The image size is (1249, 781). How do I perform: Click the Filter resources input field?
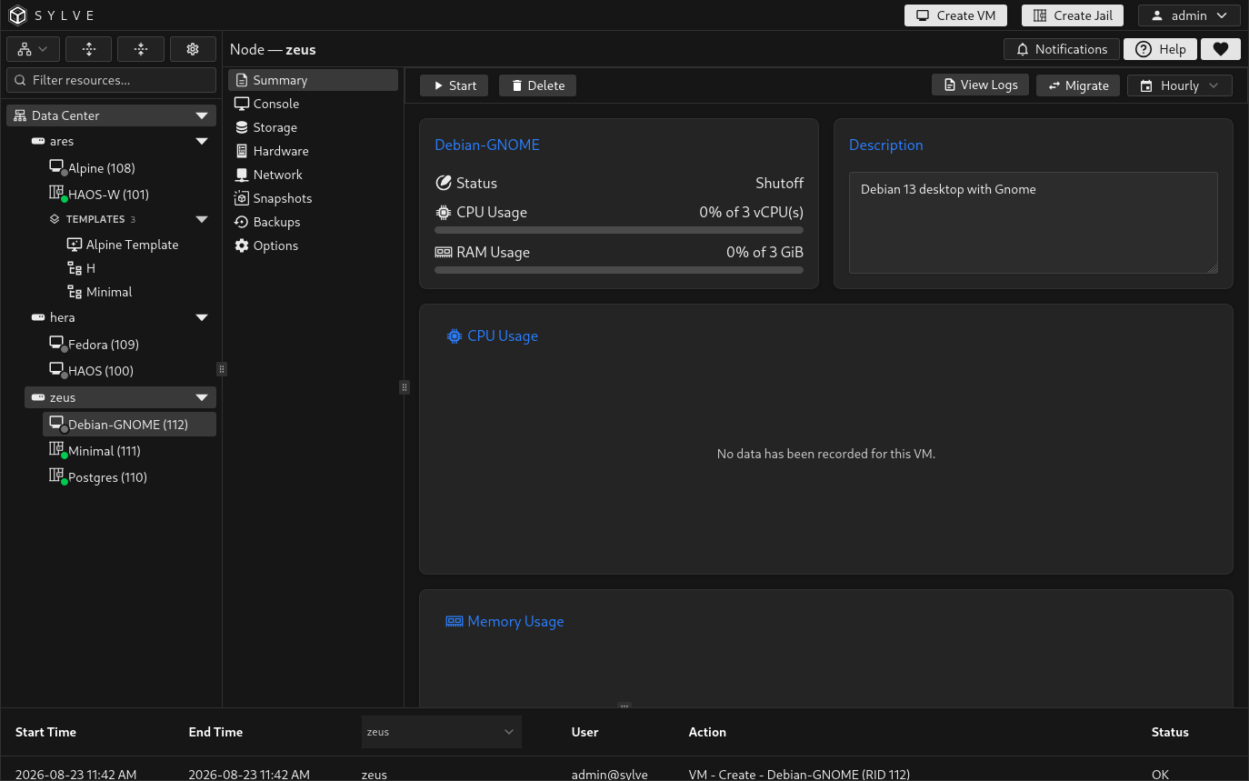111,80
